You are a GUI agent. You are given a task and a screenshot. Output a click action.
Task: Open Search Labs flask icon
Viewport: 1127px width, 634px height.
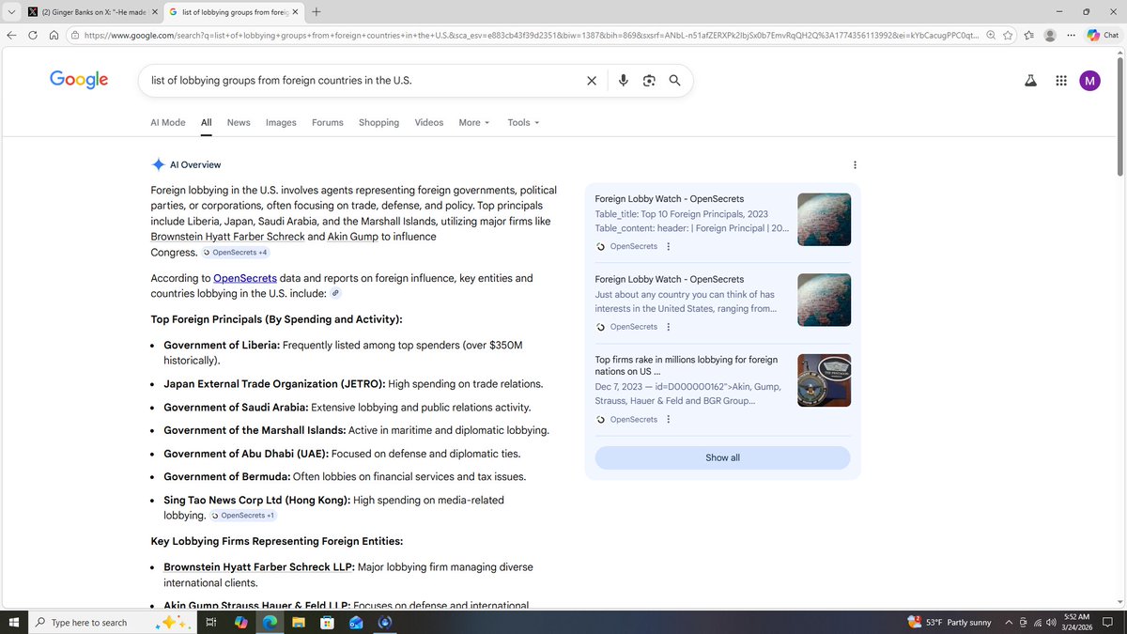click(1030, 81)
